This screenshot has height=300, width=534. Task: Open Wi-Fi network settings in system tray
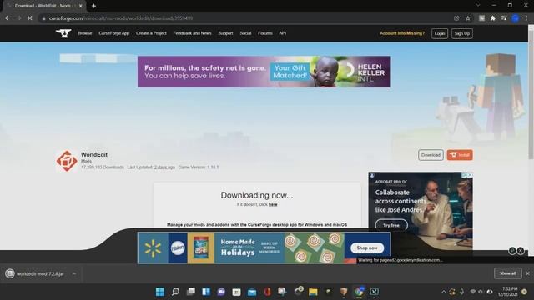point(473,292)
